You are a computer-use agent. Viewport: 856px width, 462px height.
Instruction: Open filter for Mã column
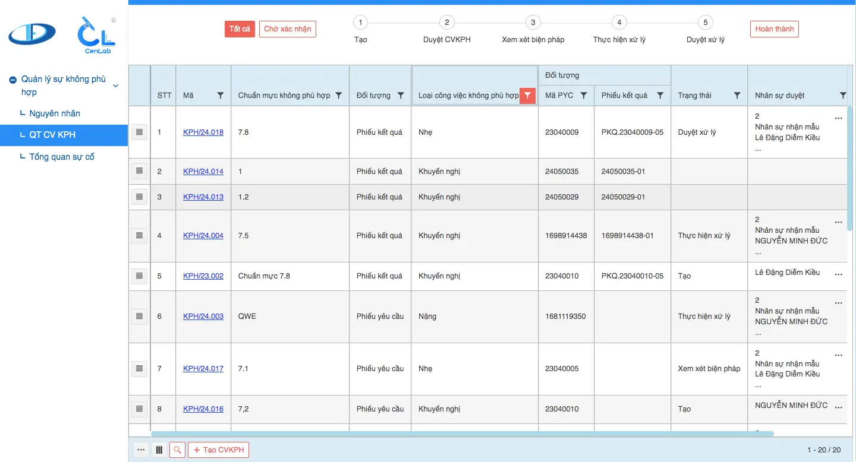pyautogui.click(x=221, y=96)
